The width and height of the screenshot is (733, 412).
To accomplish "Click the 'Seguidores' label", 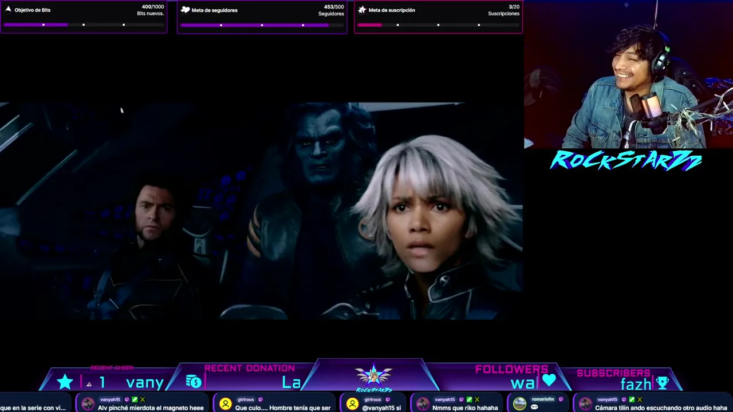I will 331,14.
